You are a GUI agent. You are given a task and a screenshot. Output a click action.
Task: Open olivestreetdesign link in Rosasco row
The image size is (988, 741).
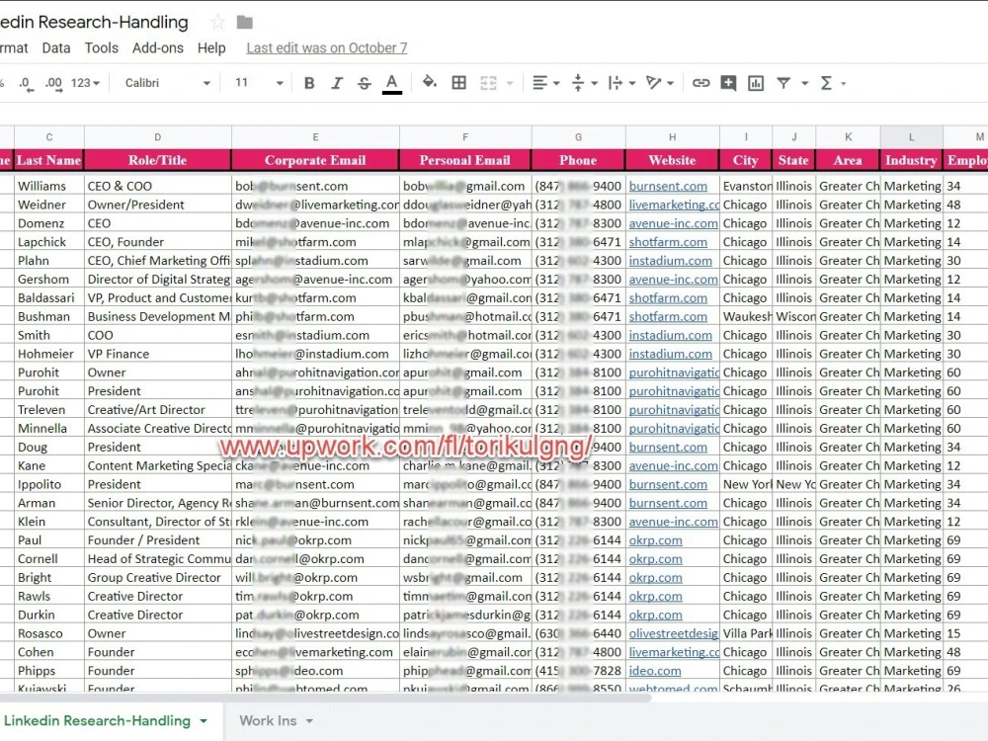[x=674, y=633]
